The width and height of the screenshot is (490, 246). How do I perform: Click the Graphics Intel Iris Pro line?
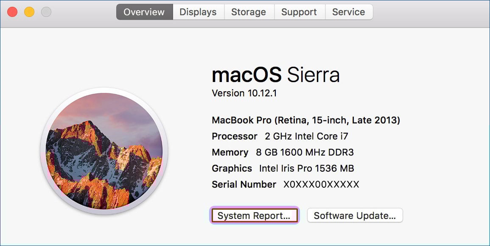pyautogui.click(x=283, y=169)
